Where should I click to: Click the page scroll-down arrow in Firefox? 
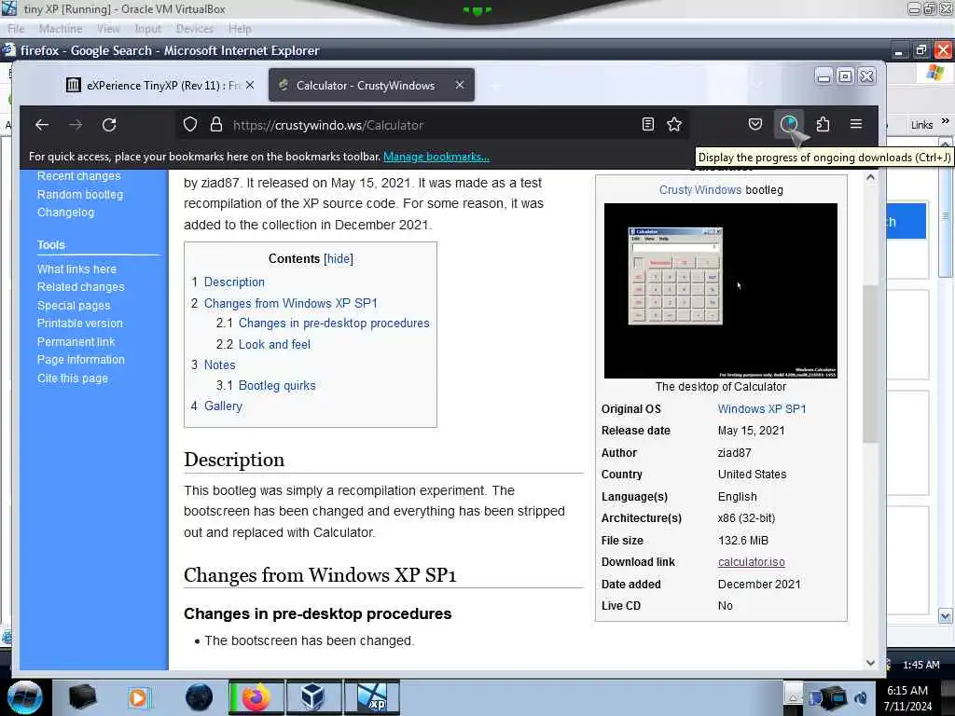(x=870, y=663)
